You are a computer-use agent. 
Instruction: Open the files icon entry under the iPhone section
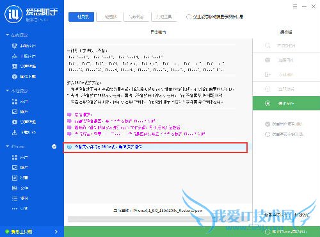click(x=15, y=188)
